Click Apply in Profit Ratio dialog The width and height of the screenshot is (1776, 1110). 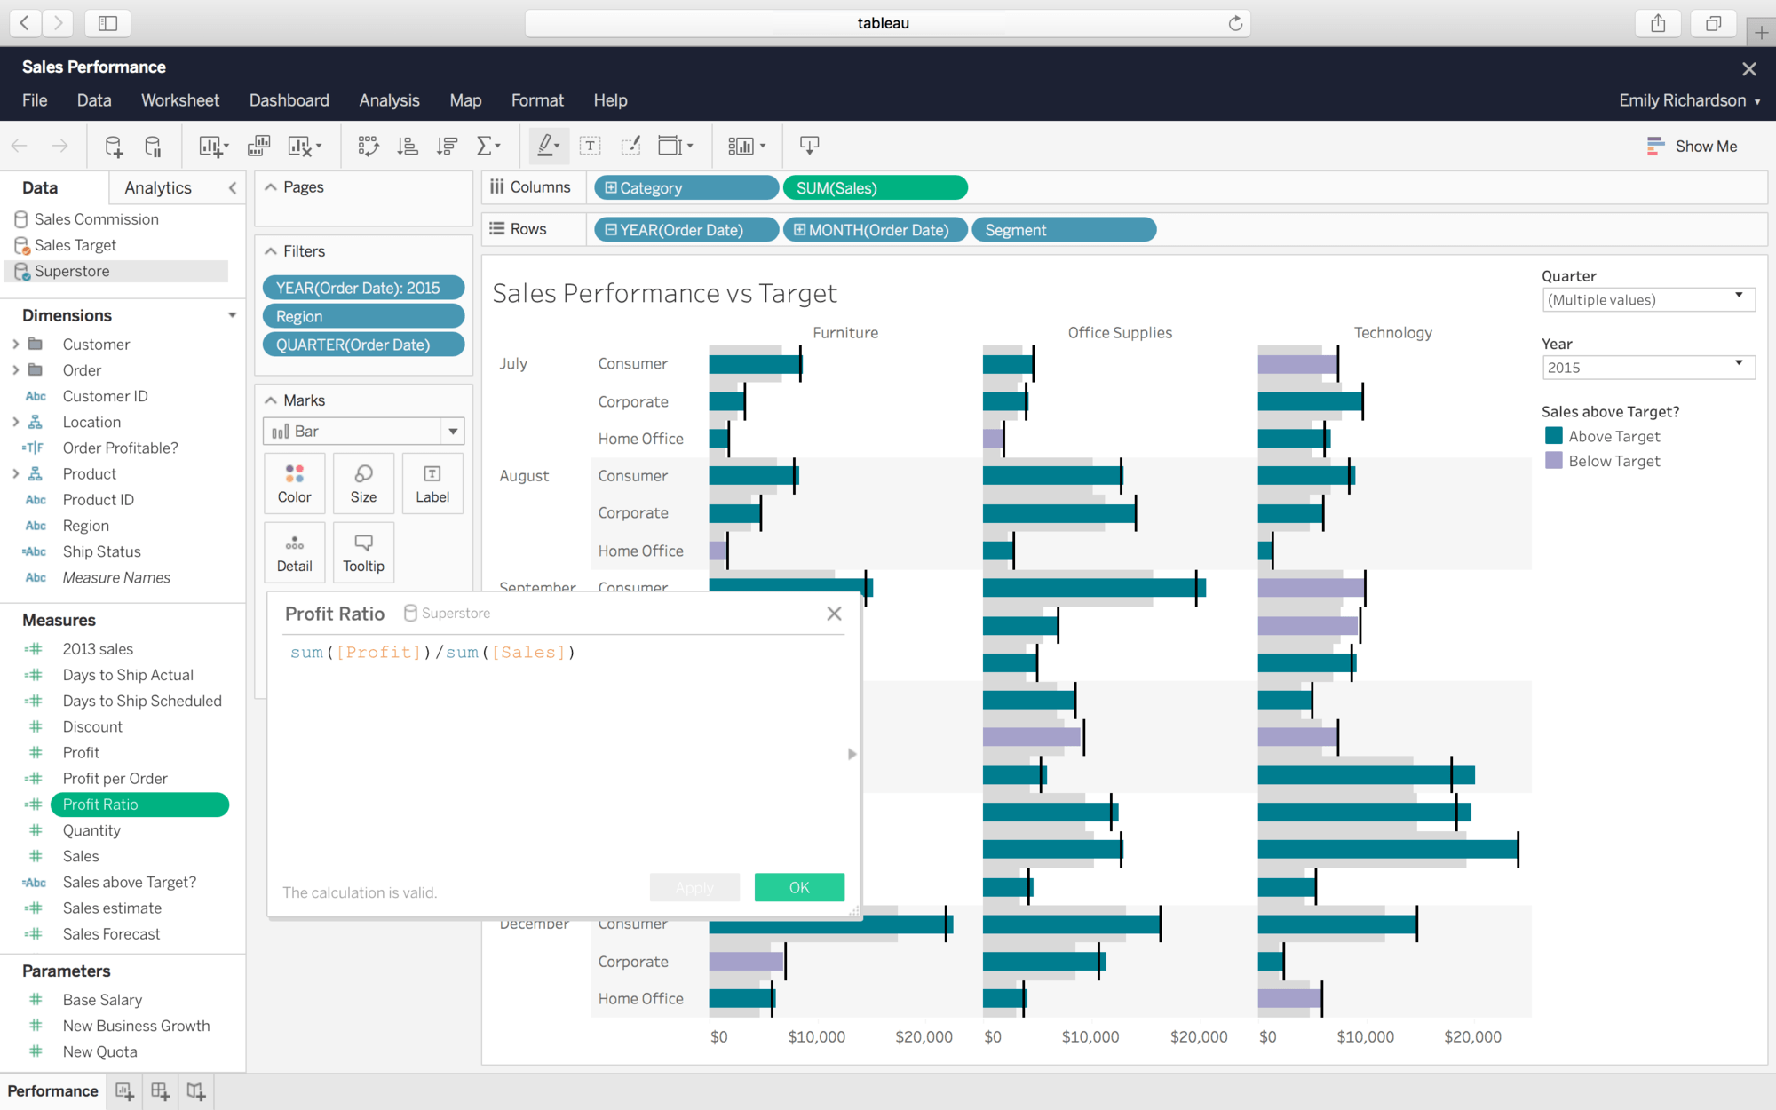tap(694, 886)
